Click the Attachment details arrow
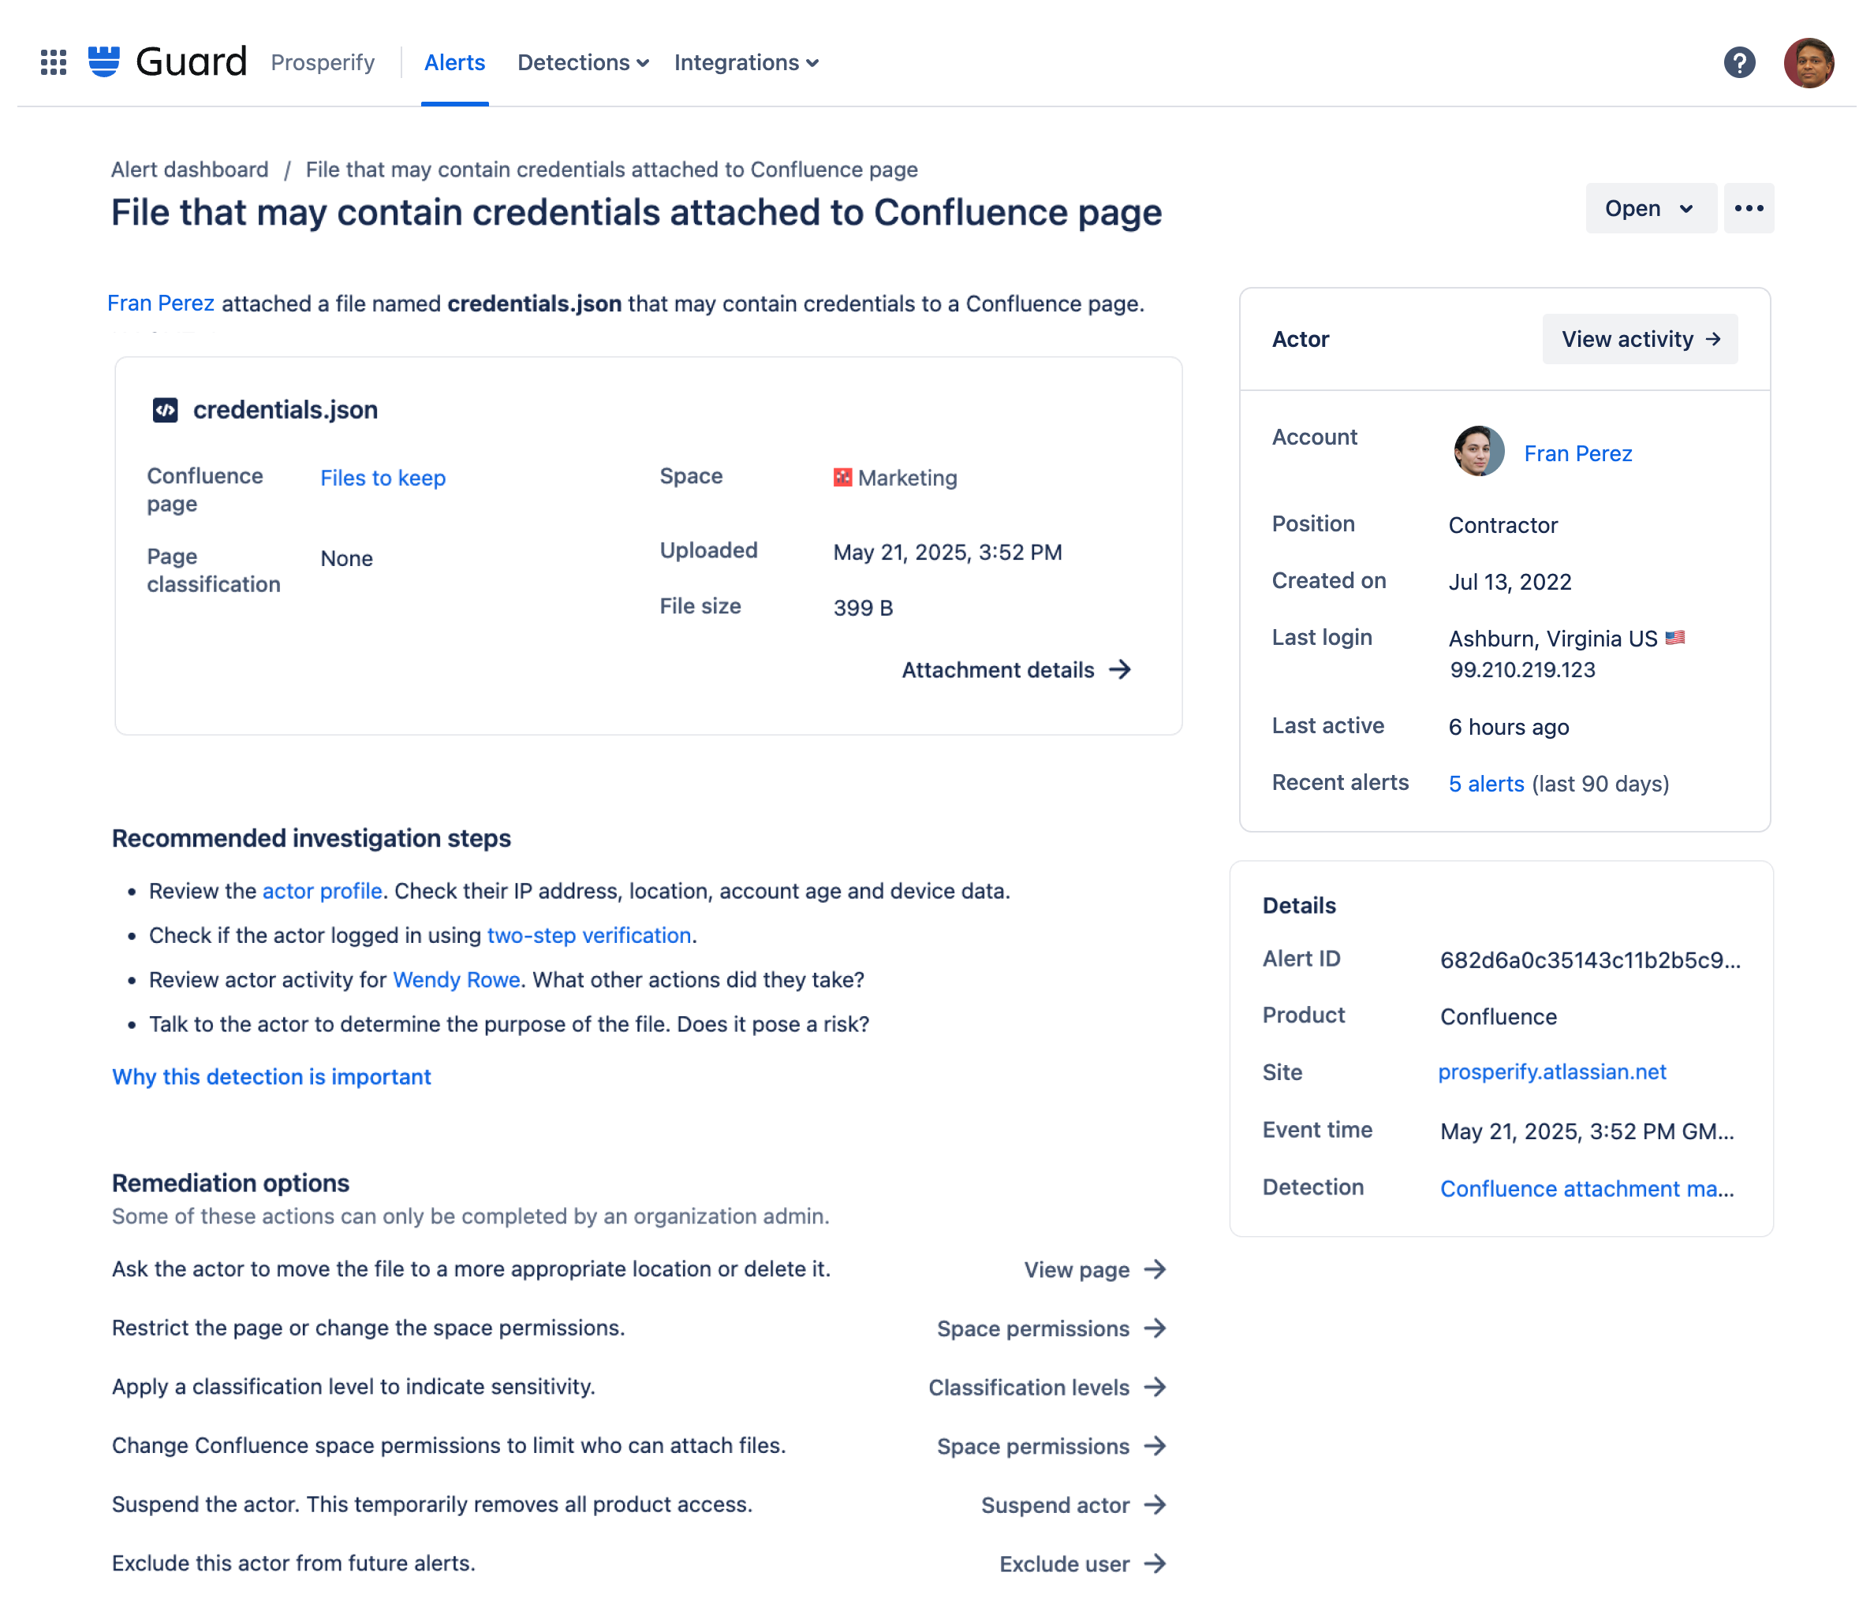 click(1120, 669)
